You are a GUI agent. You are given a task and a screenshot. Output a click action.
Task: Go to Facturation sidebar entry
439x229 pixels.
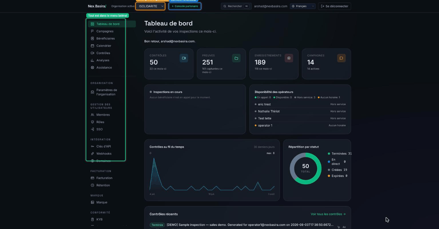112,178
